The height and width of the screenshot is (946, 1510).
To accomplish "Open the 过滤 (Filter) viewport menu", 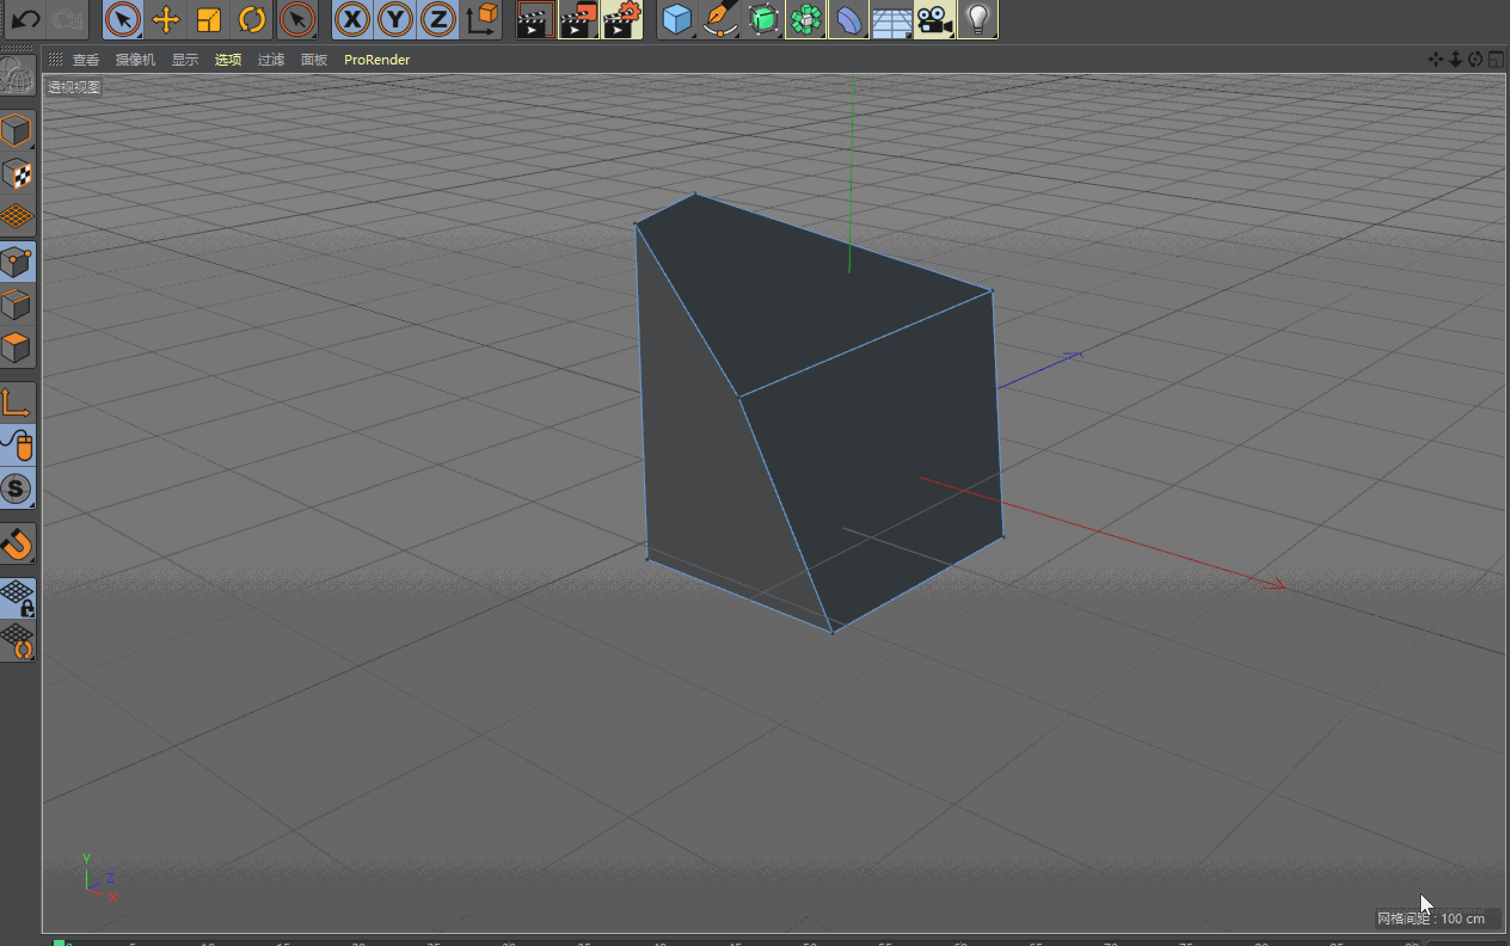I will click(x=271, y=60).
